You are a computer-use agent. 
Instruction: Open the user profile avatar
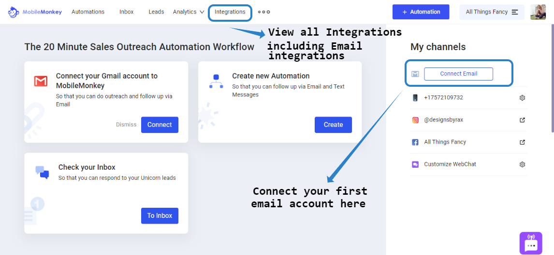click(x=538, y=12)
